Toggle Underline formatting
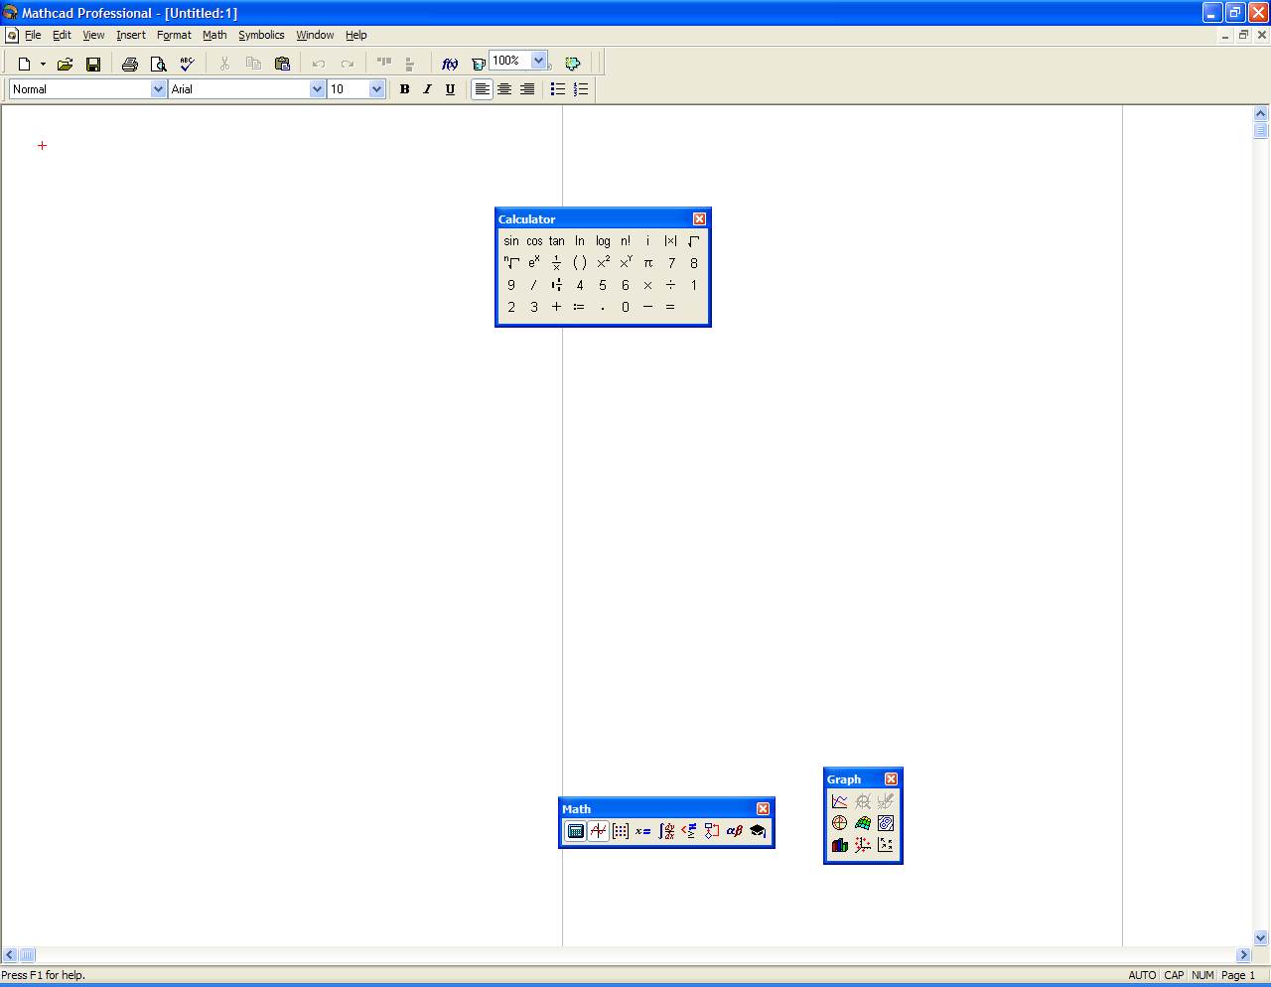 (450, 89)
